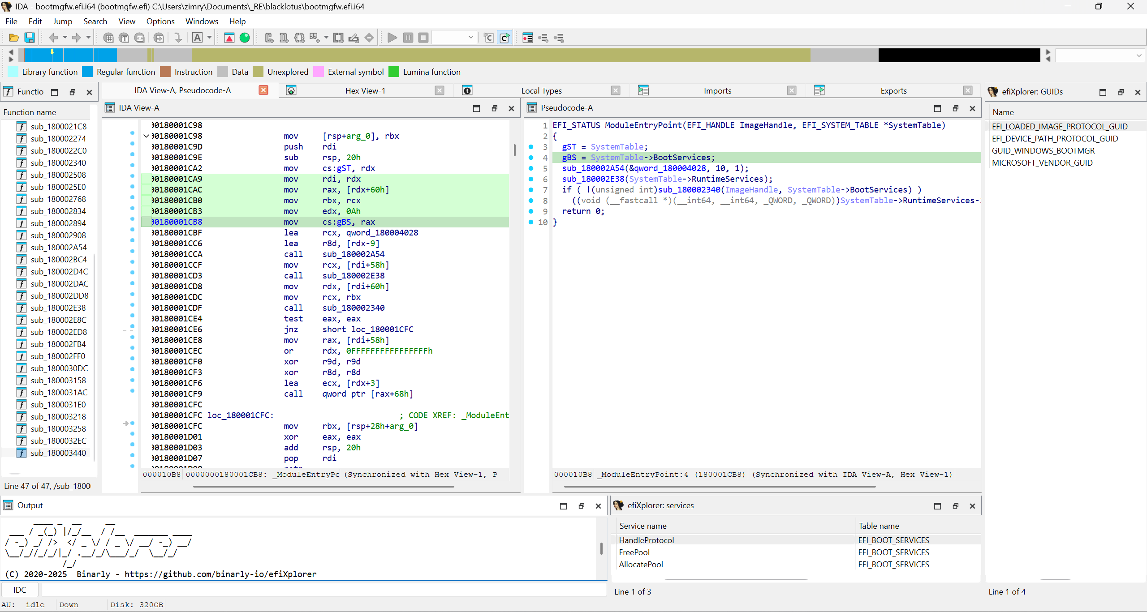1147x612 pixels.
Task: Click the breakpoint list toolbar icon
Action: [527, 38]
